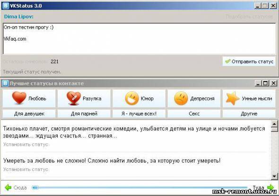The width and height of the screenshot is (279, 196).
Task: Click the VKStatus 3.0 title bar logo
Action: (6, 6)
